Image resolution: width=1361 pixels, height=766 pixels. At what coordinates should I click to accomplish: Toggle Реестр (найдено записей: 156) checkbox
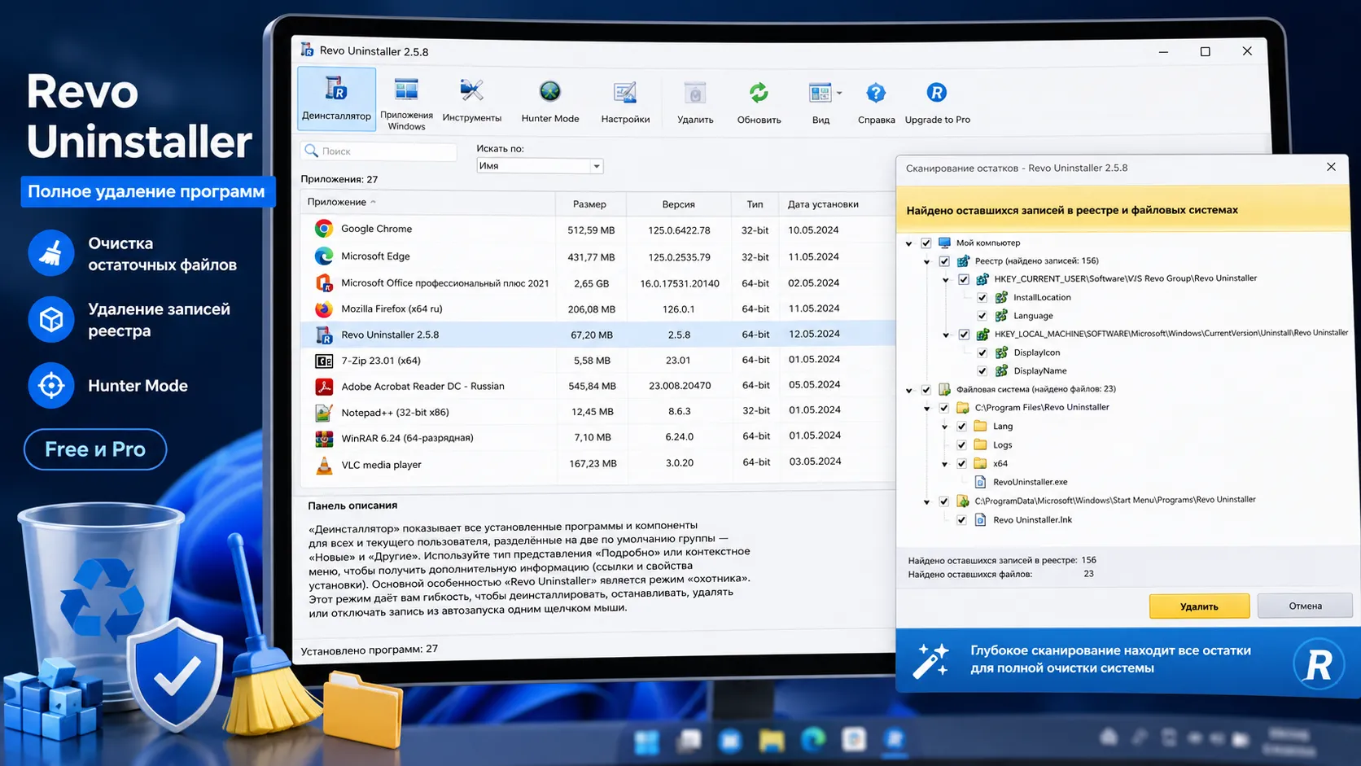coord(944,261)
